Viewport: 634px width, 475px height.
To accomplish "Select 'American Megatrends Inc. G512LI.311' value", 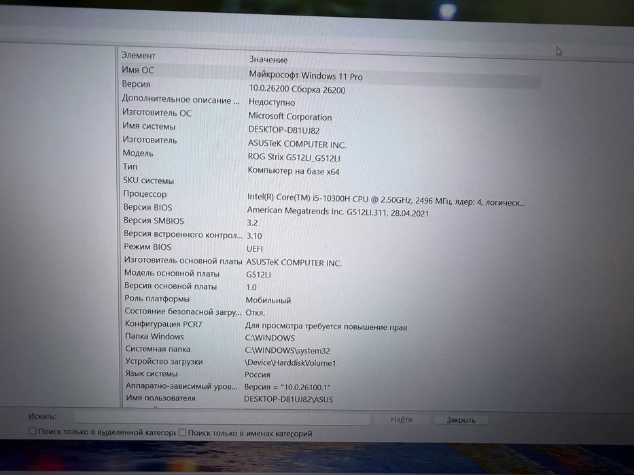I will coord(338,212).
